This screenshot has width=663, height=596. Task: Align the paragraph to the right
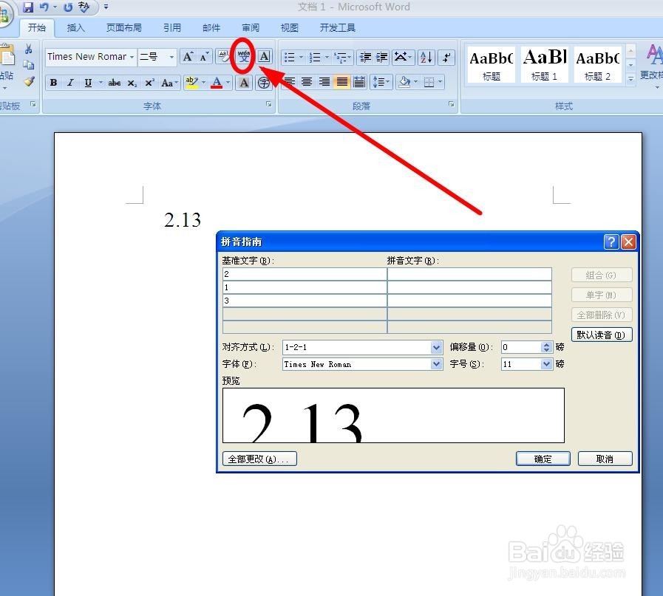pyautogui.click(x=324, y=82)
